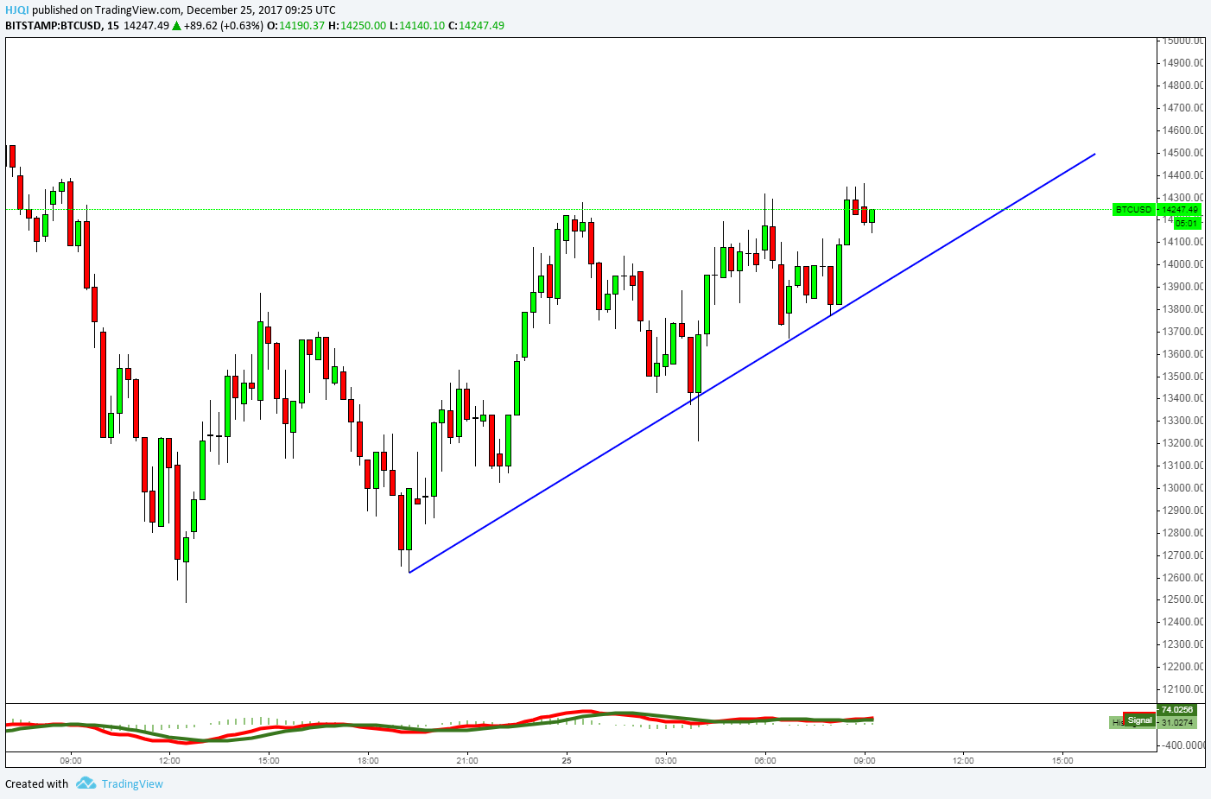Click the green BTCUSD price line label
The width and height of the screenshot is (1211, 799).
(1133, 210)
